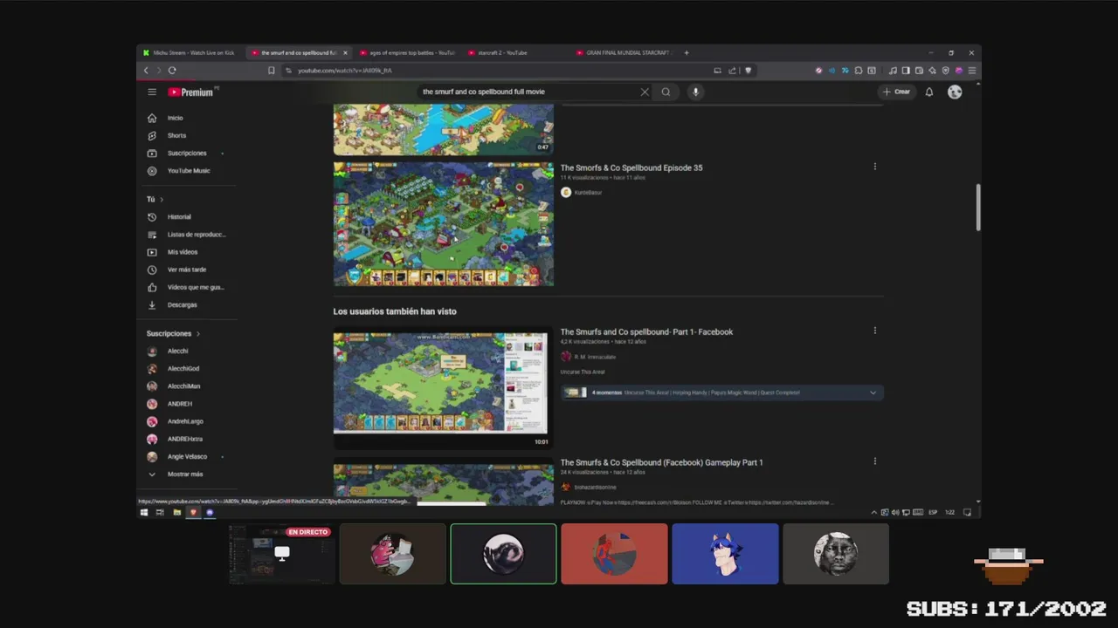This screenshot has width=1118, height=628.
Task: Select the EN DIRECTO stream tile
Action: click(281, 554)
